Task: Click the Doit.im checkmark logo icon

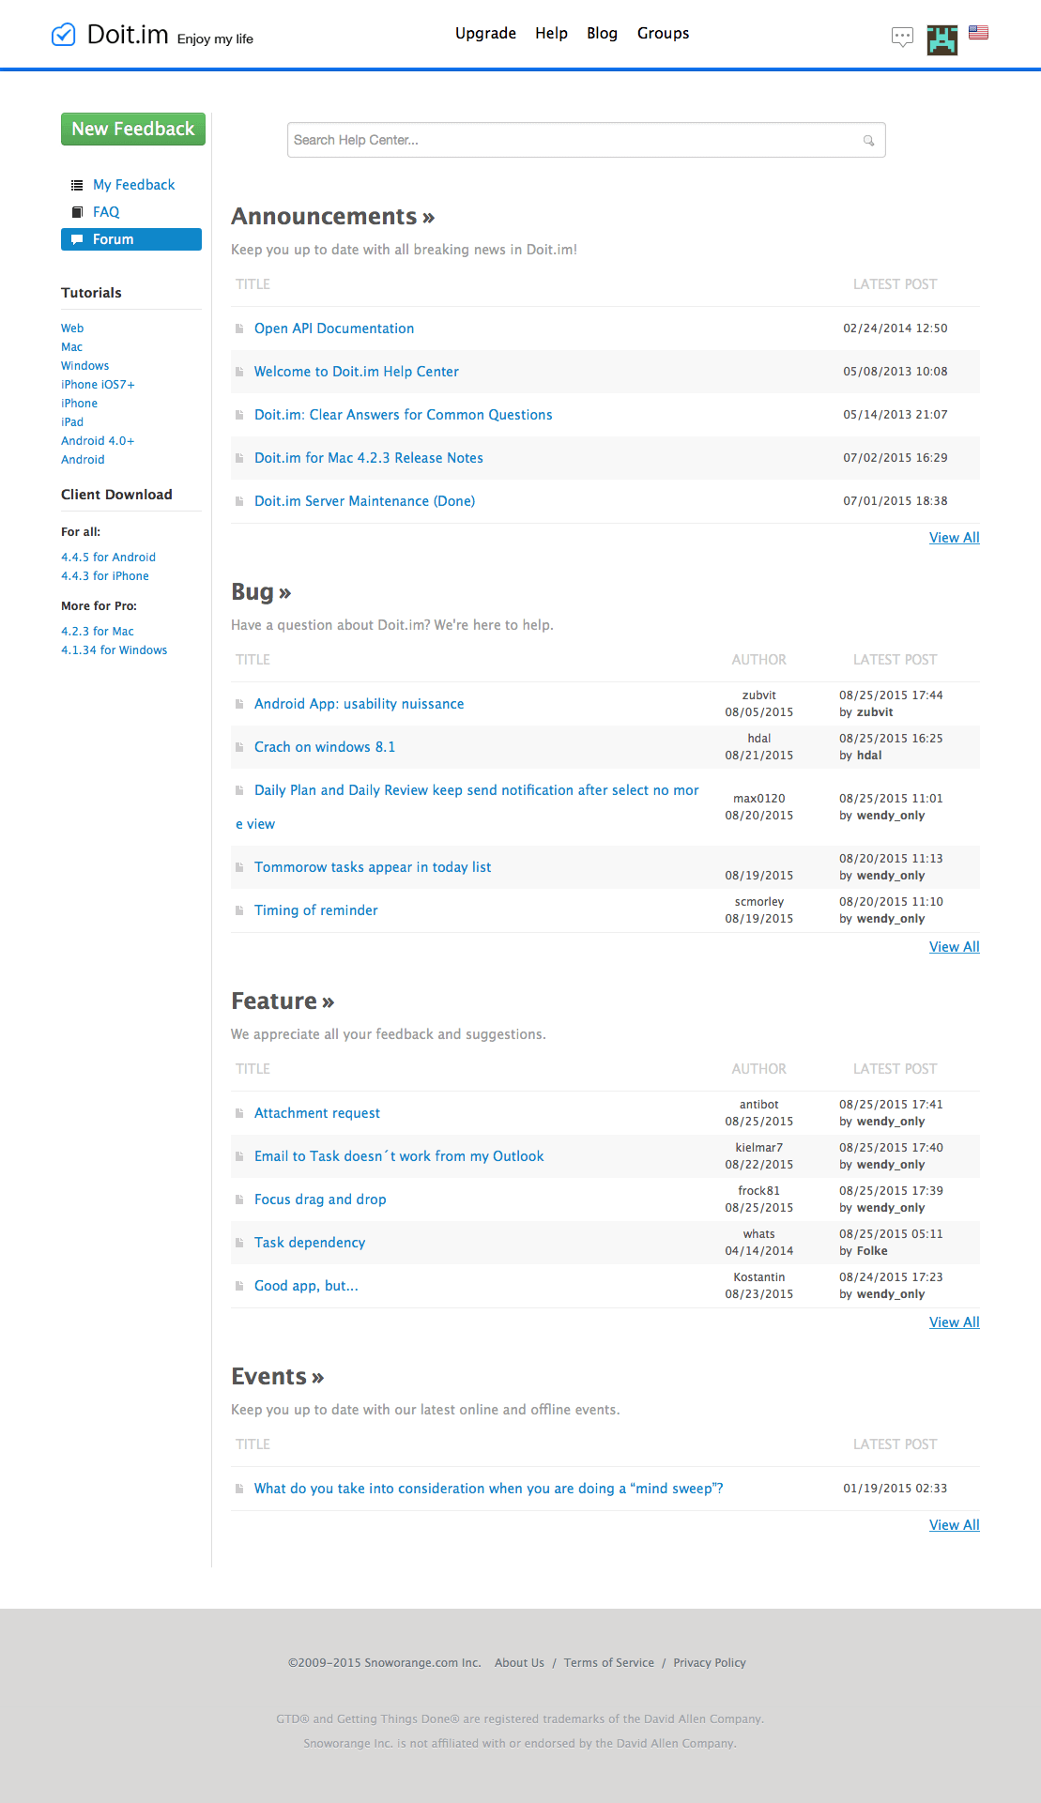Action: [x=63, y=35]
